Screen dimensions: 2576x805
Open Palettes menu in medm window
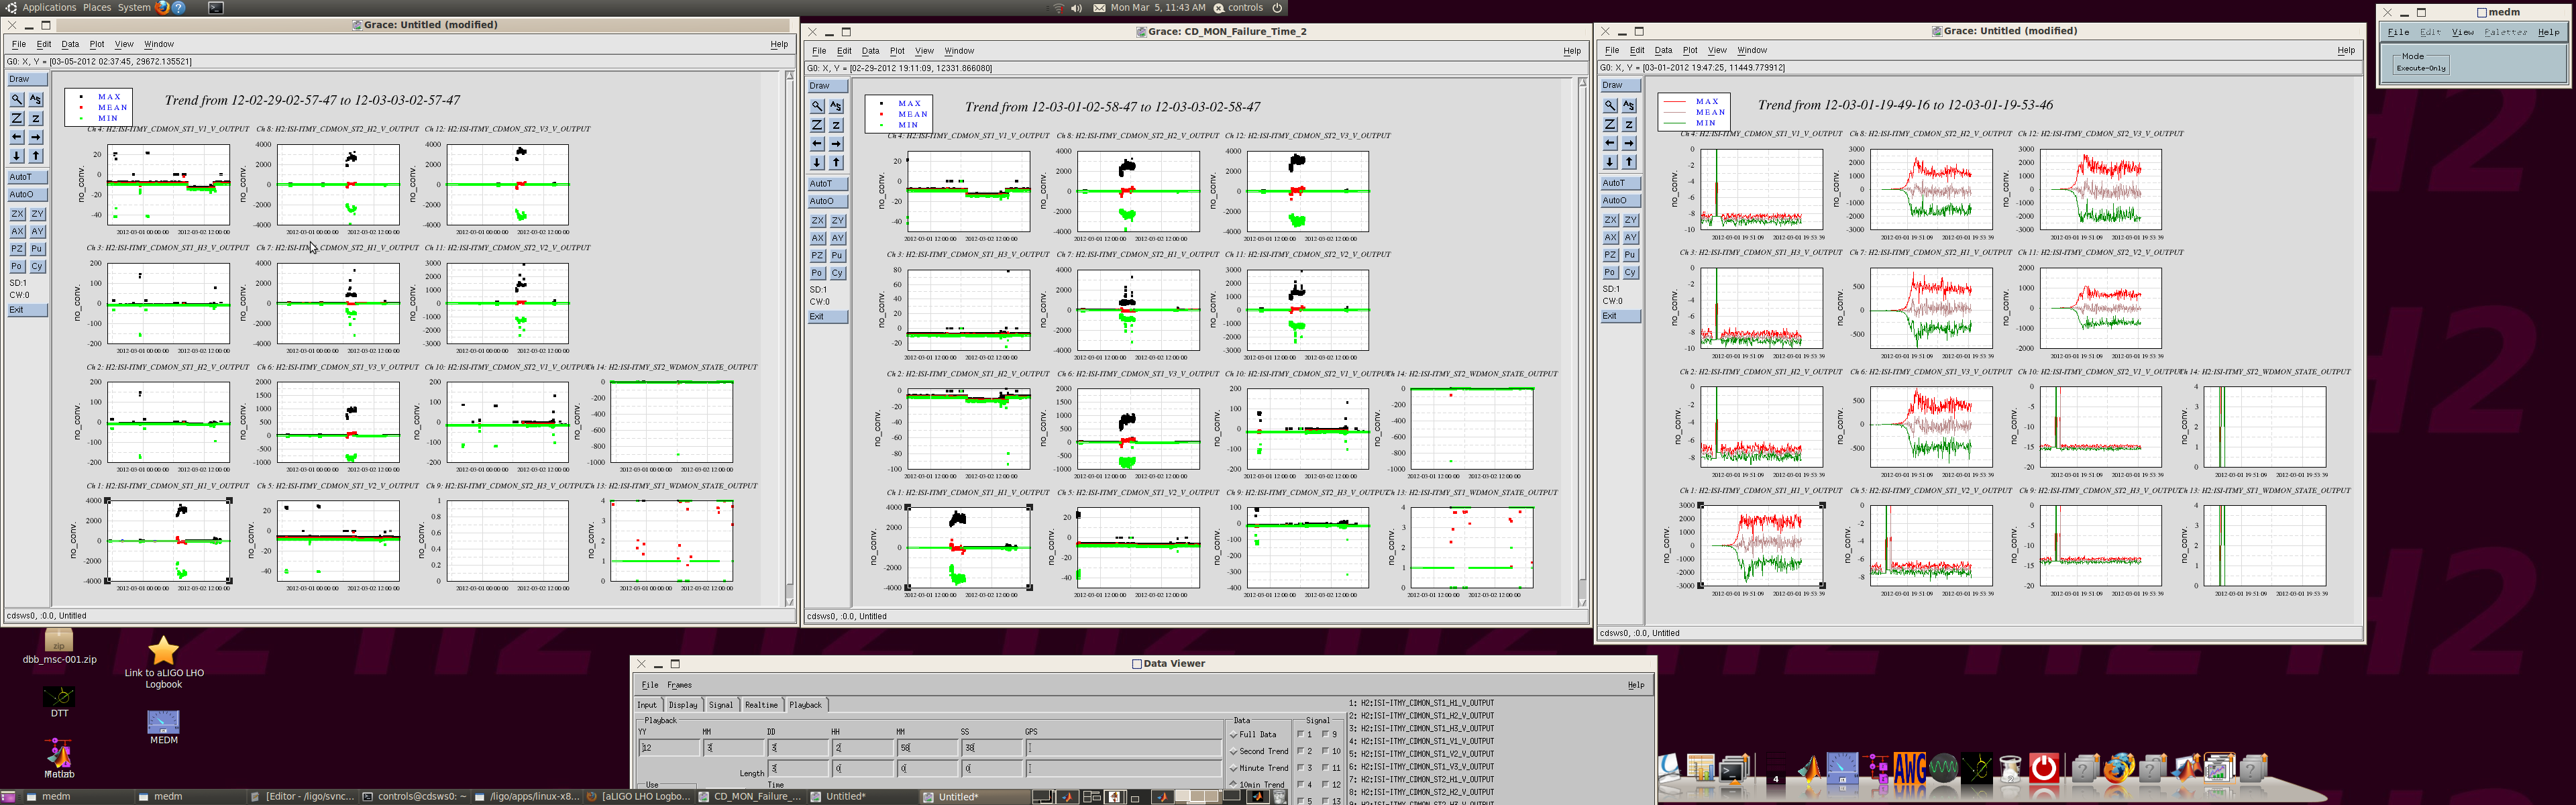pyautogui.click(x=2505, y=32)
